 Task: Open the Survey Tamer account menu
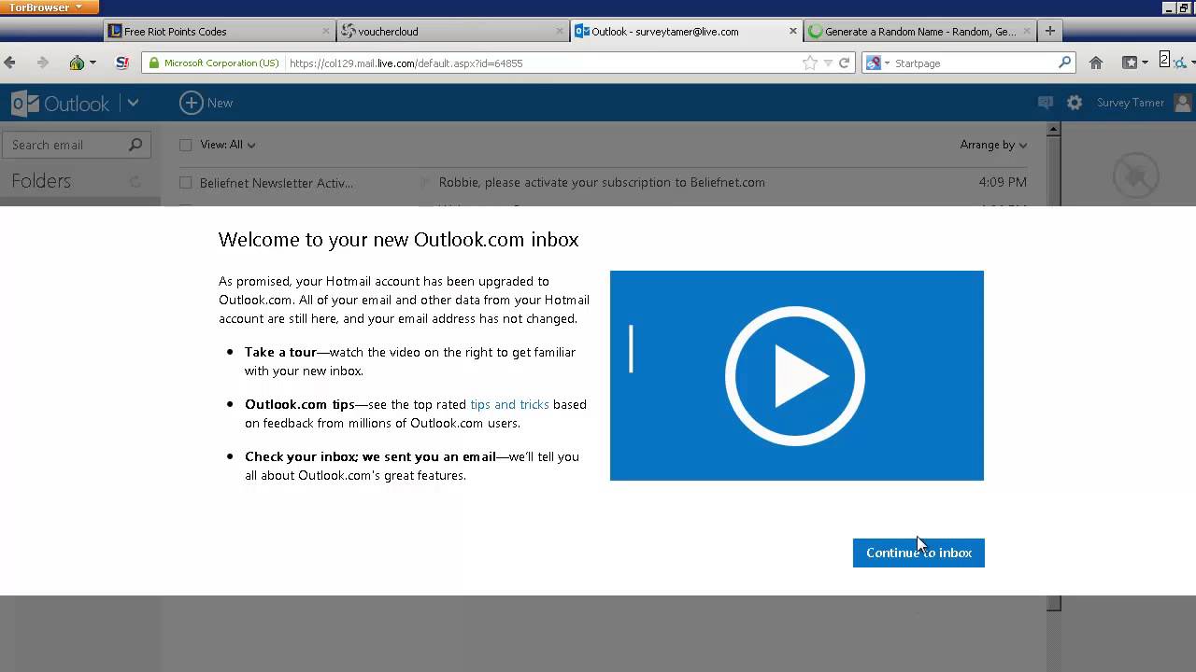tap(1131, 103)
